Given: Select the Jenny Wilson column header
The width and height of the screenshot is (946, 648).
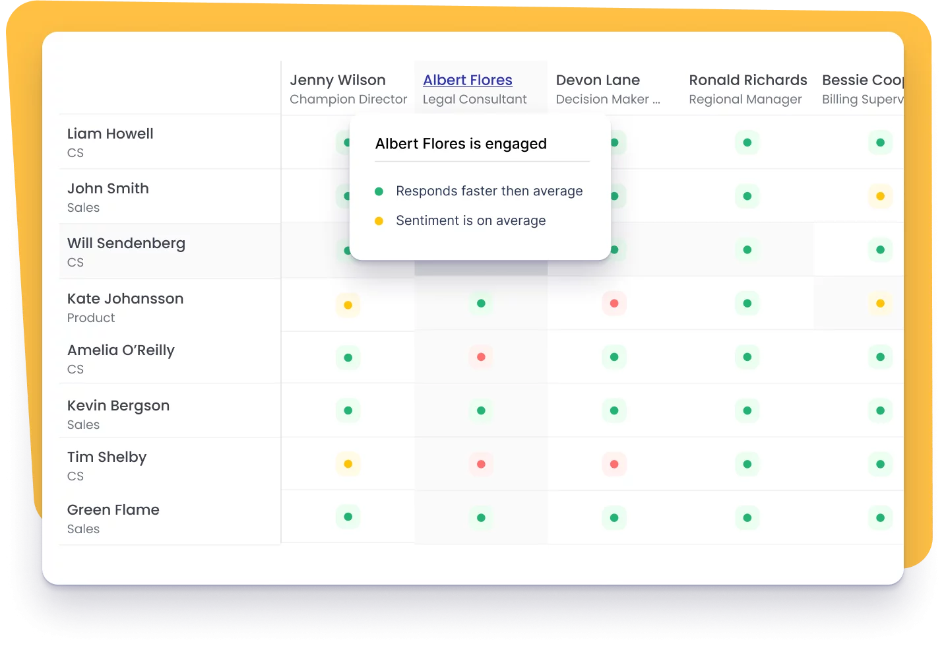Looking at the screenshot, I should pyautogui.click(x=338, y=80).
